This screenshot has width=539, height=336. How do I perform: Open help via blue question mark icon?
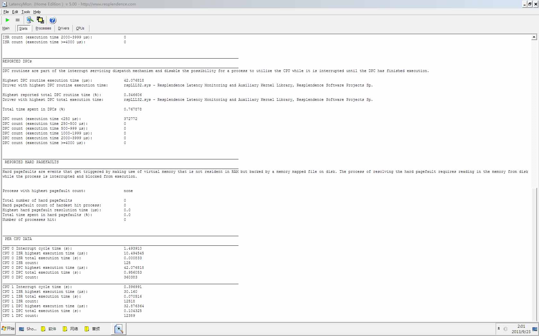click(53, 20)
